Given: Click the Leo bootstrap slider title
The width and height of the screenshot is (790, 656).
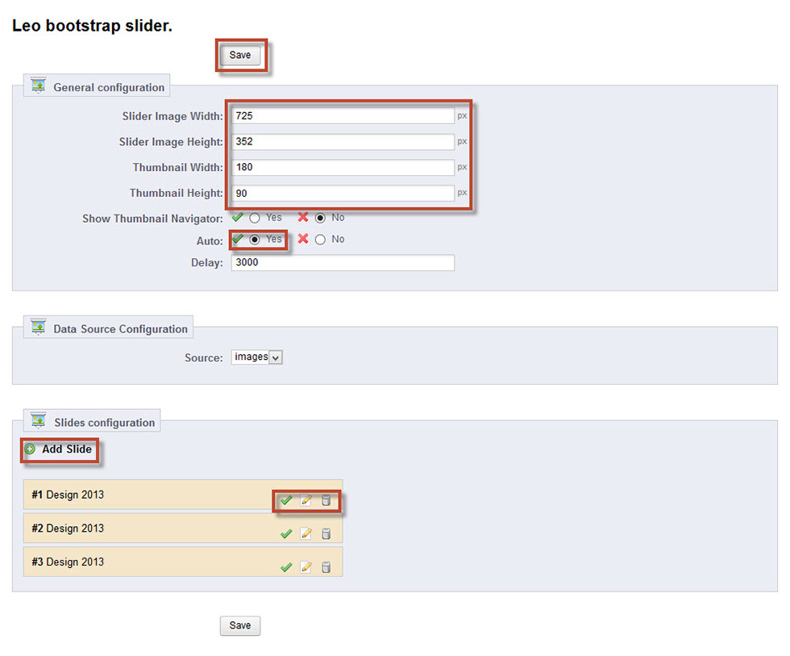Looking at the screenshot, I should [x=92, y=26].
